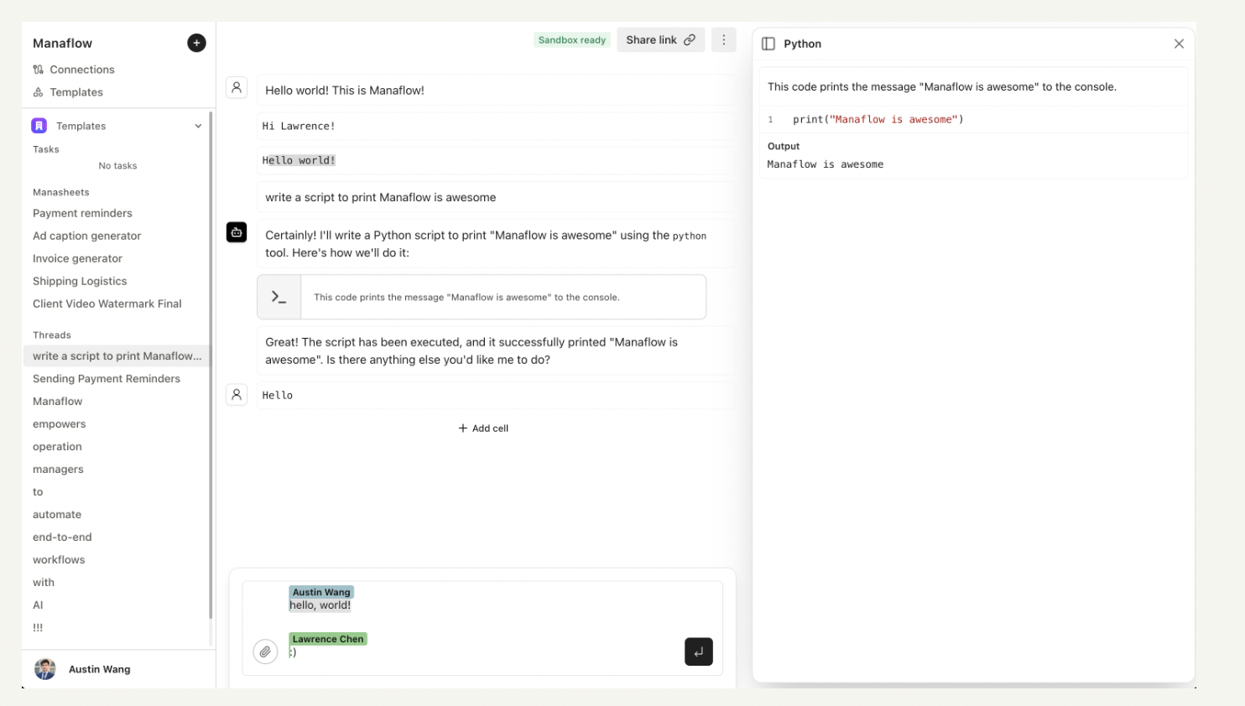
Task: Click the highlighted 'Hello world!' cell
Action: point(495,160)
